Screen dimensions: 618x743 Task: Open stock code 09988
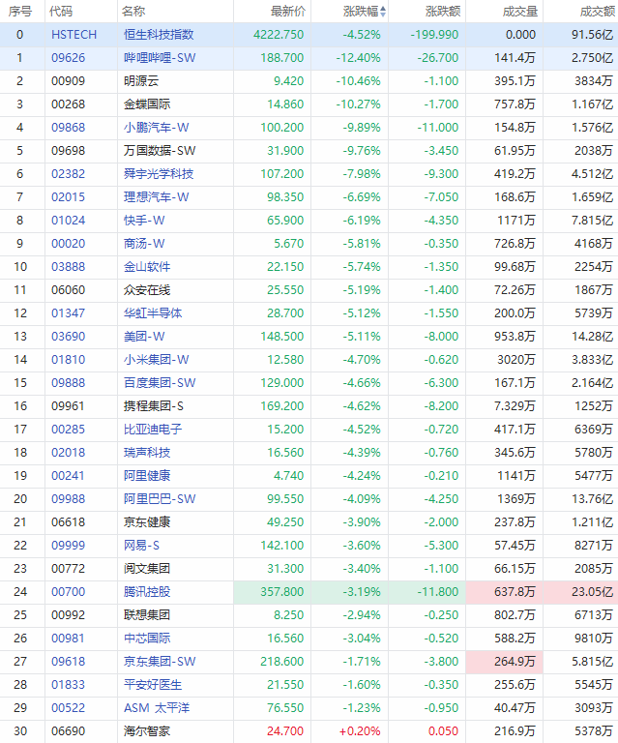69,499
